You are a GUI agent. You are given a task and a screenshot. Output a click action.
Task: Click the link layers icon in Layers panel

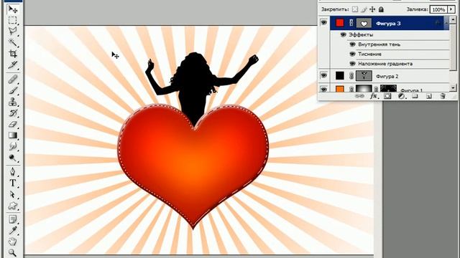pyautogui.click(x=359, y=96)
